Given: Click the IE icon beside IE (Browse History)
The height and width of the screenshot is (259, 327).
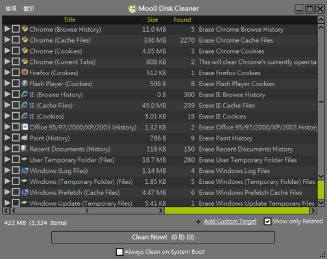Looking at the screenshot, I should point(25,94).
